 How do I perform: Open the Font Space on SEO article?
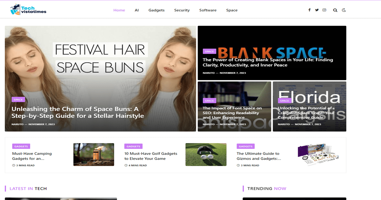(232, 113)
